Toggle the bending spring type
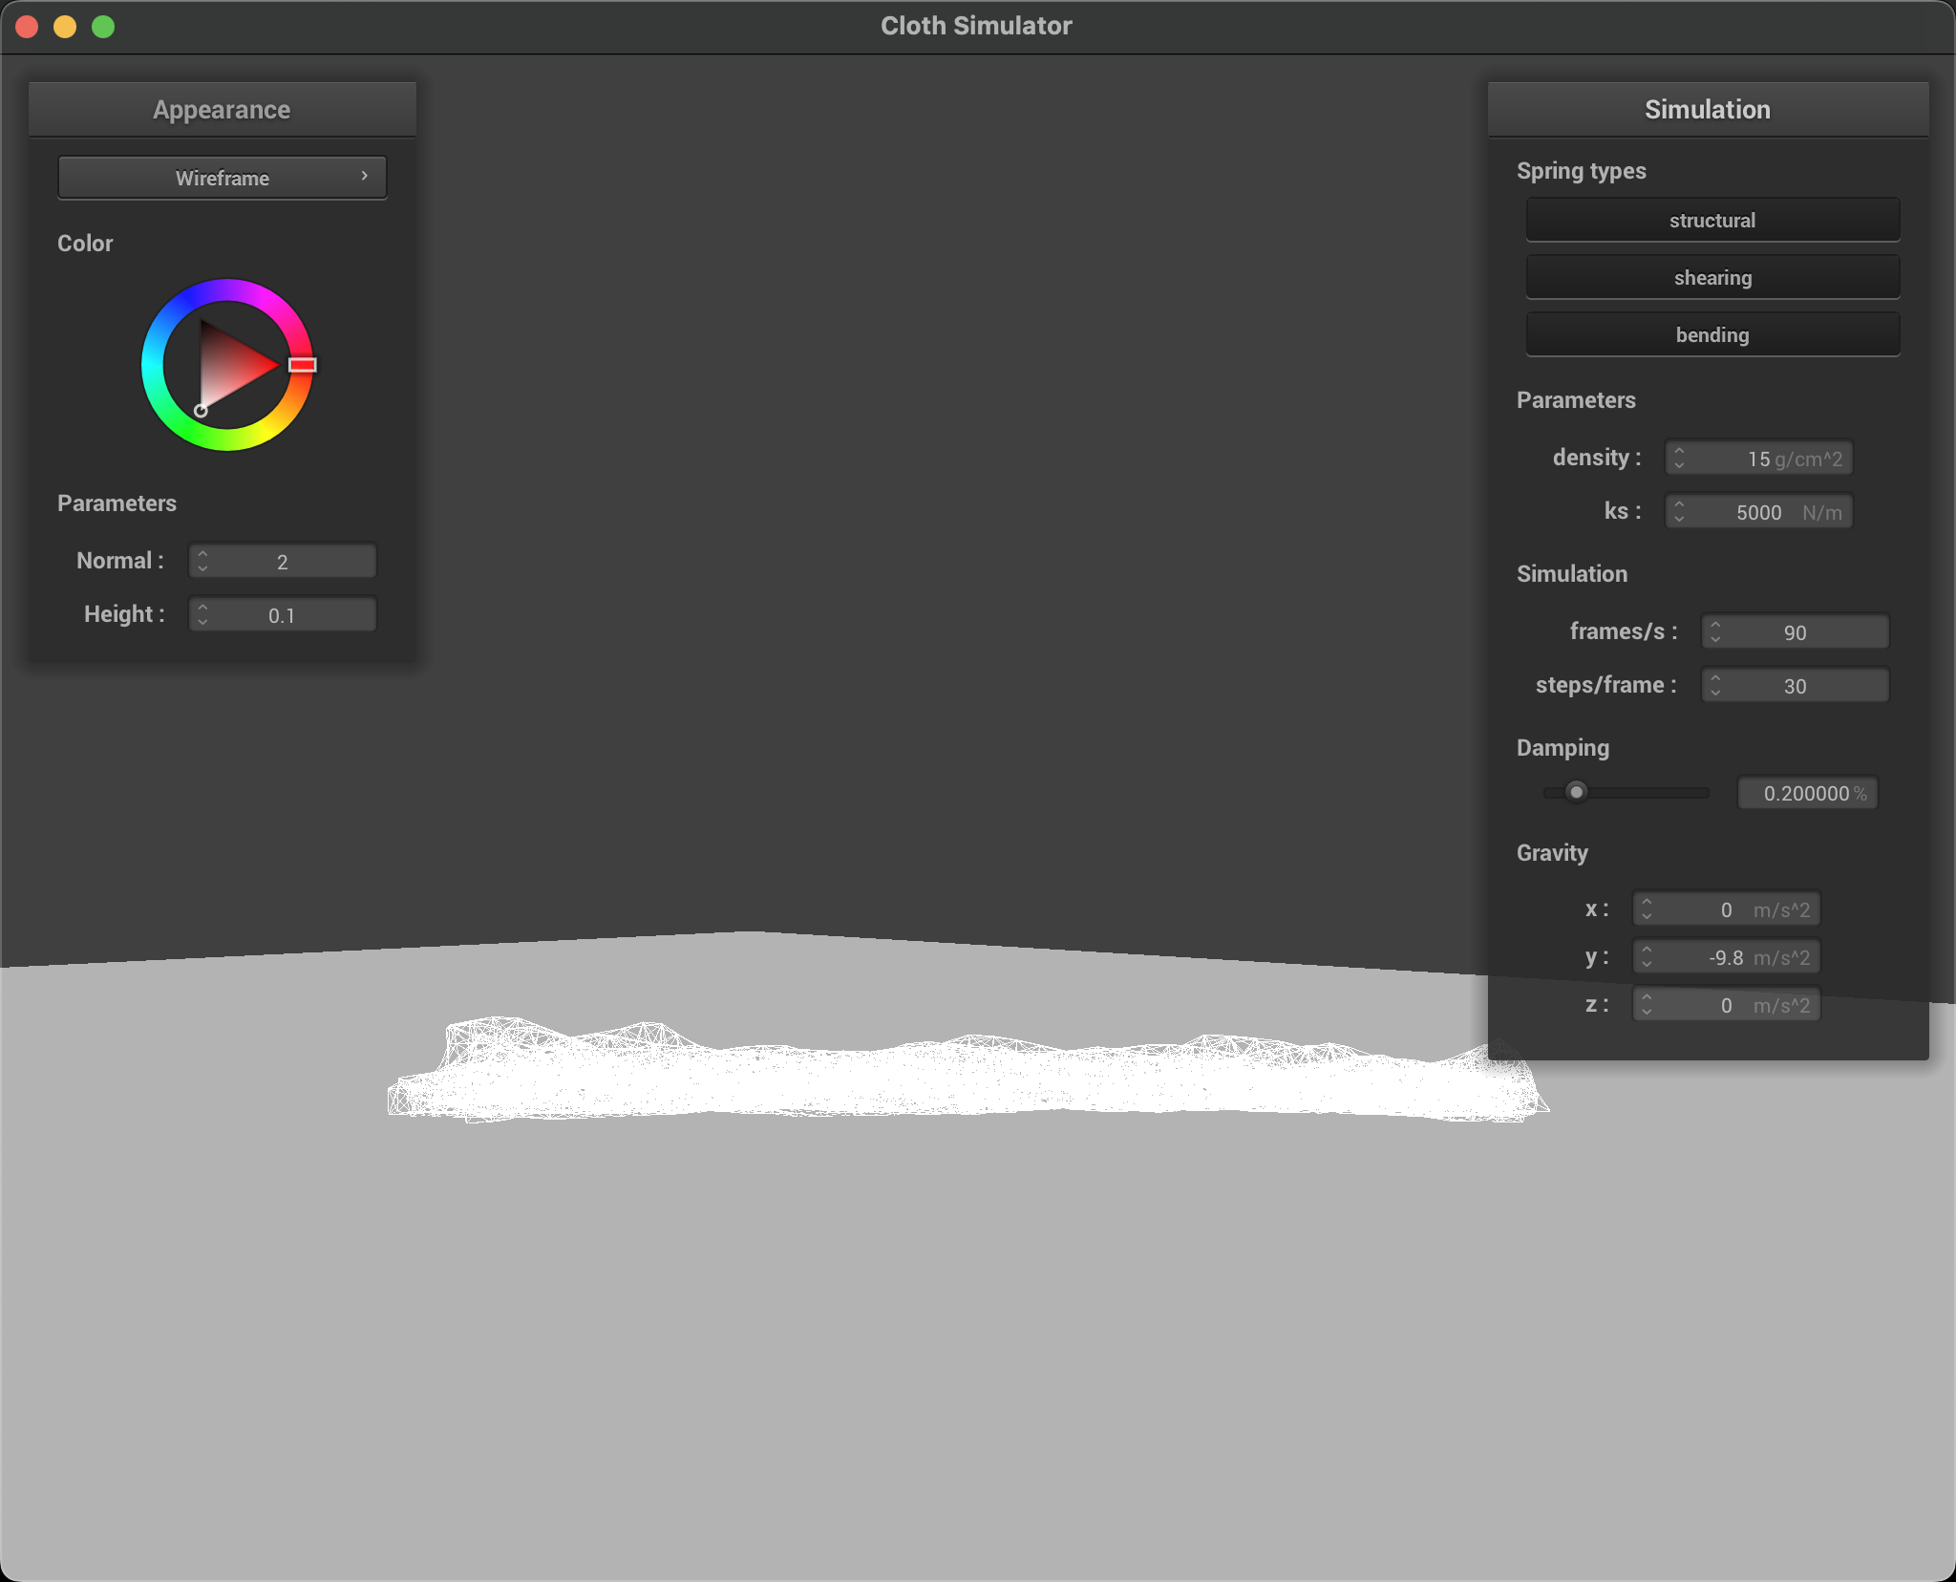This screenshot has width=1956, height=1582. (1711, 335)
